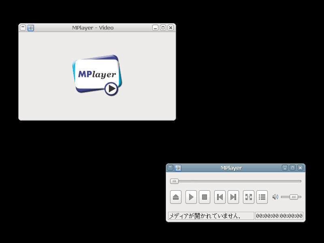Skip to the previous track
Viewport: 324px width, 243px height.
(x=220, y=197)
